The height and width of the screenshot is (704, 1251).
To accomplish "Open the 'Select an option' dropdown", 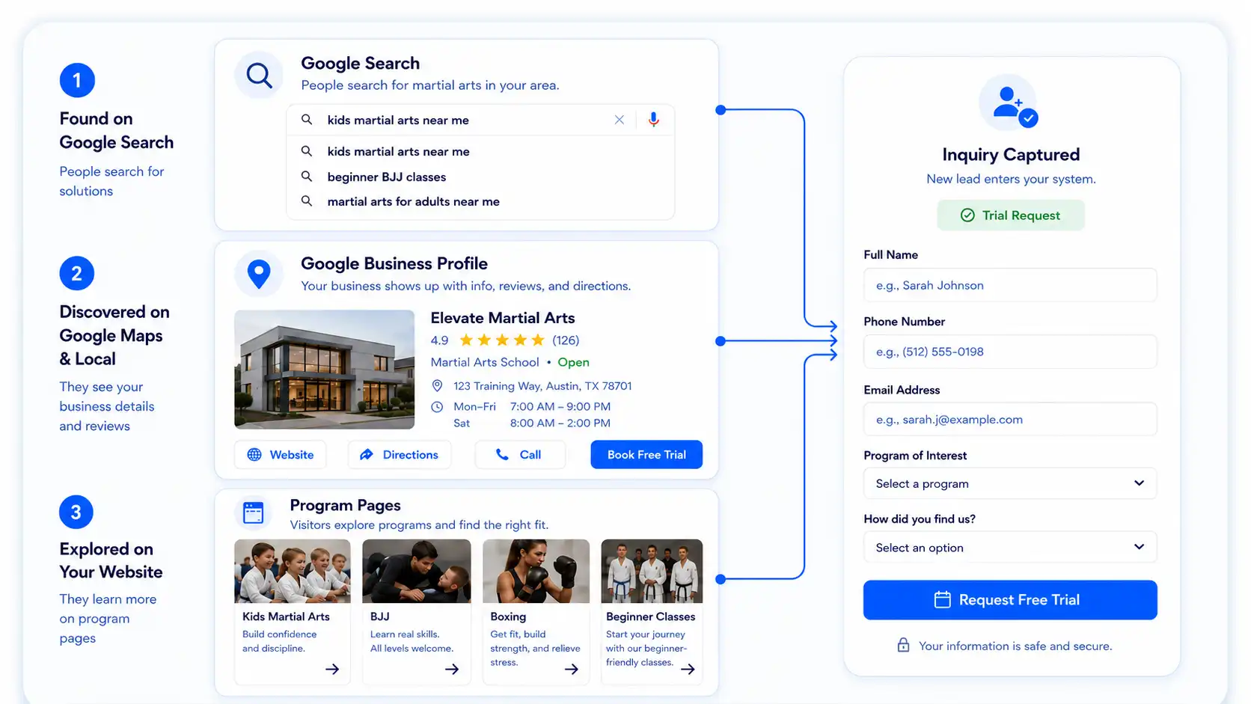I will pyautogui.click(x=1010, y=548).
